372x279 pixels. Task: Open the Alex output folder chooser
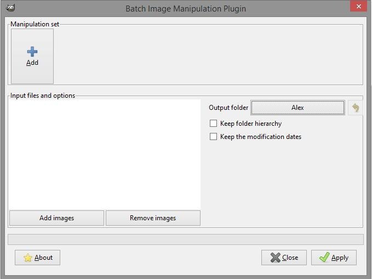click(297, 108)
